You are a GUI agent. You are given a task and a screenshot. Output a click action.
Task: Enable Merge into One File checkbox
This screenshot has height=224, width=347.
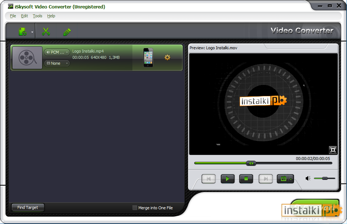[135, 208]
